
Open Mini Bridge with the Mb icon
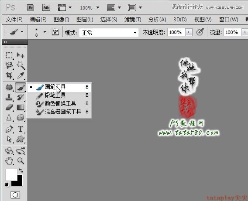46,7
